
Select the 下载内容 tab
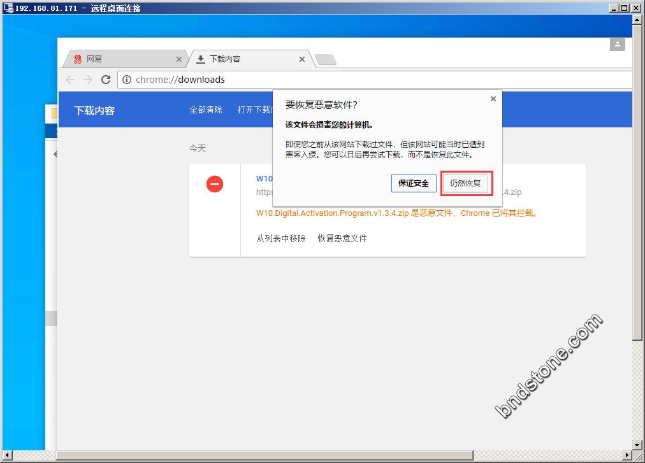(242, 59)
